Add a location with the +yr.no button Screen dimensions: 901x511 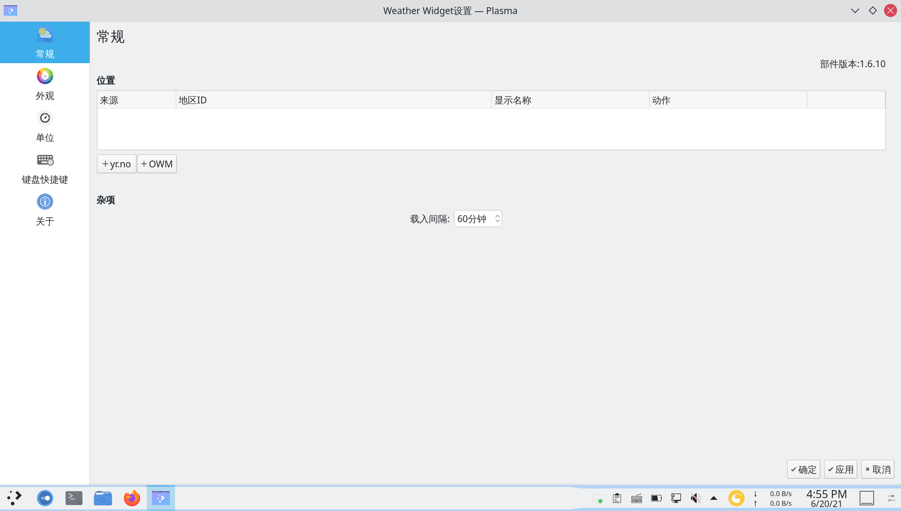pyautogui.click(x=116, y=164)
